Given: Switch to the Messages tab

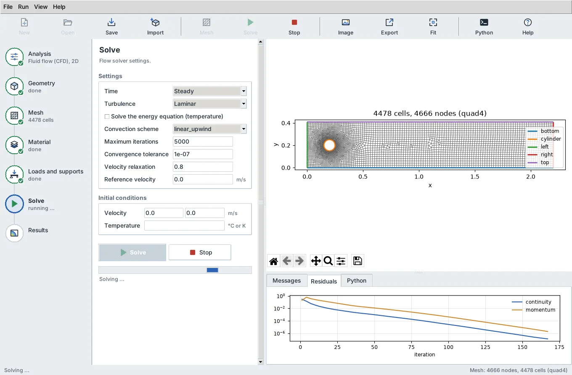Looking at the screenshot, I should pos(287,281).
